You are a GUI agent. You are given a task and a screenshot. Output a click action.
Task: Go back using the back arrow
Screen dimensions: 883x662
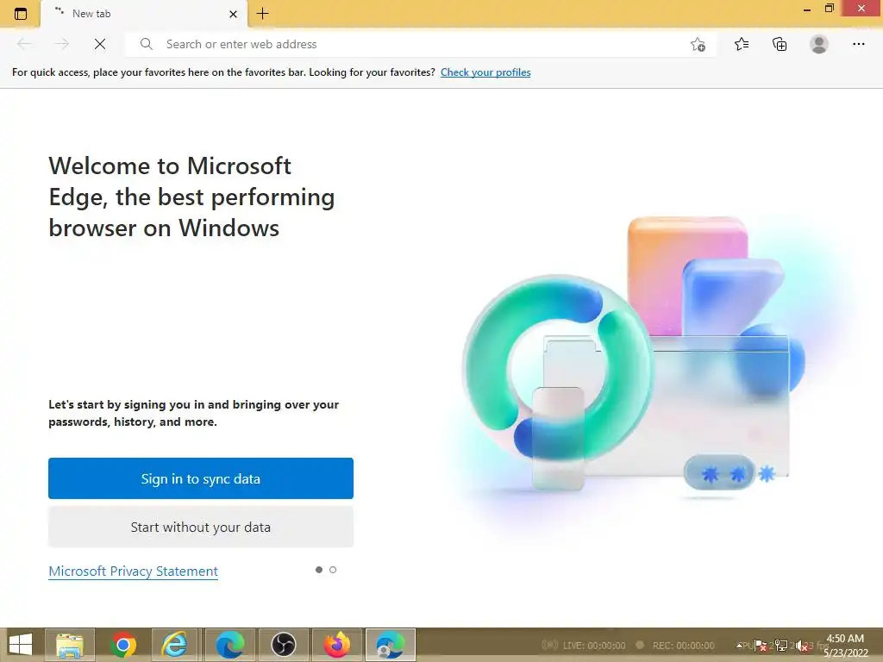24,44
